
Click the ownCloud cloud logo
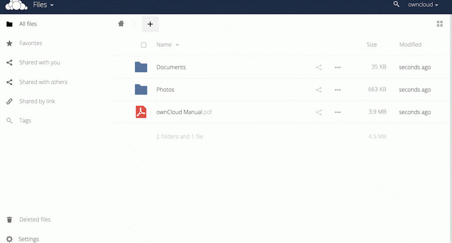16,5
